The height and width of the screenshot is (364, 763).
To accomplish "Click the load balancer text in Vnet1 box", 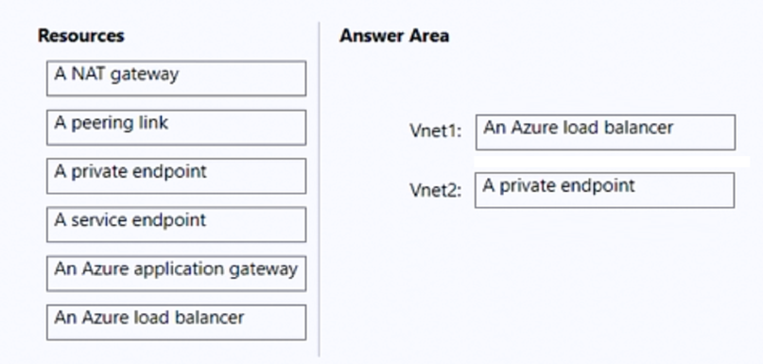I will [x=579, y=128].
